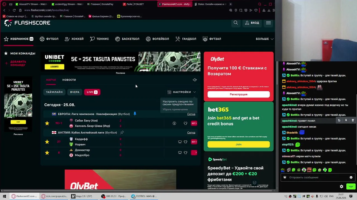Pin the highlighted chat message

coord(346,120)
